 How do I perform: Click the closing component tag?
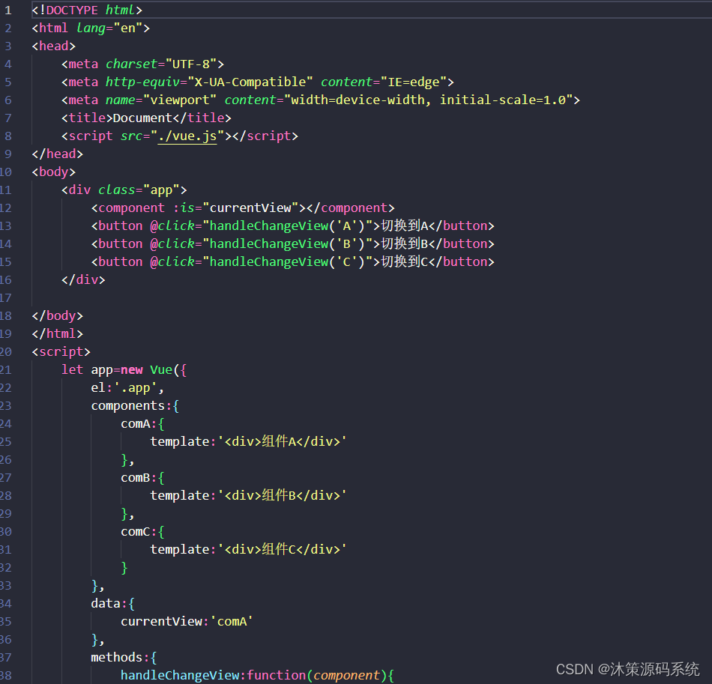pos(350,208)
